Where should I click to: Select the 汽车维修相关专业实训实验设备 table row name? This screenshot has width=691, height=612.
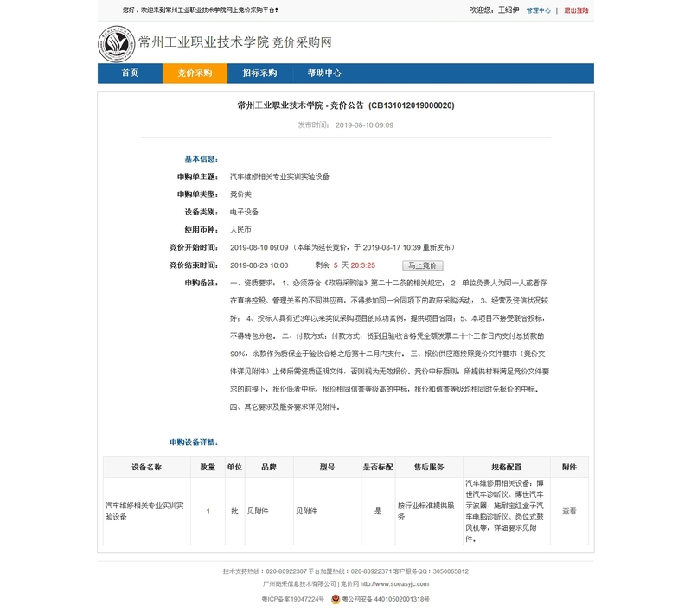[142, 510]
